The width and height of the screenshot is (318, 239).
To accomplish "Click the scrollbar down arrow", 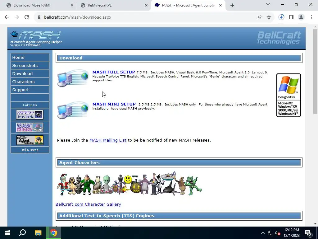I will 315,224.
